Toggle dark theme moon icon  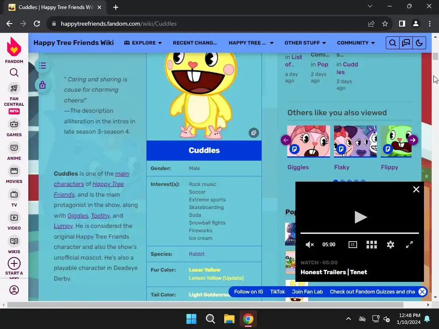click(419, 43)
